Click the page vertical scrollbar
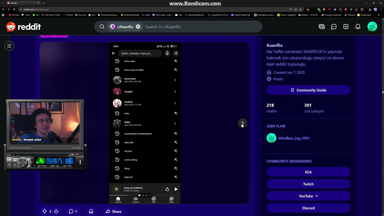The width and height of the screenshot is (384, 216). tap(382, 92)
